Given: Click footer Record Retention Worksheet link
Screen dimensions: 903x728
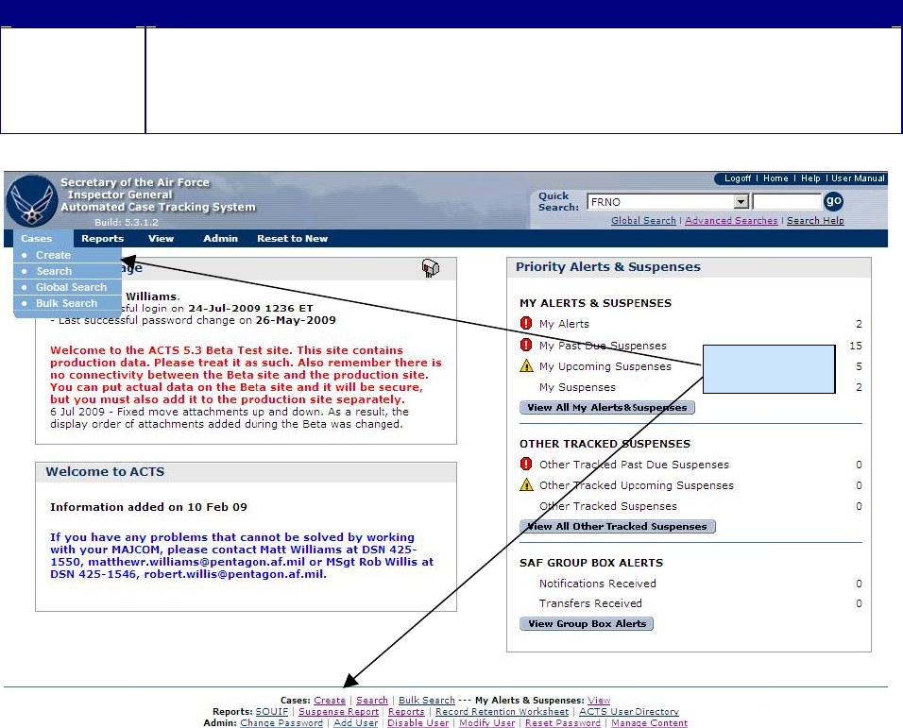Looking at the screenshot, I should (502, 712).
